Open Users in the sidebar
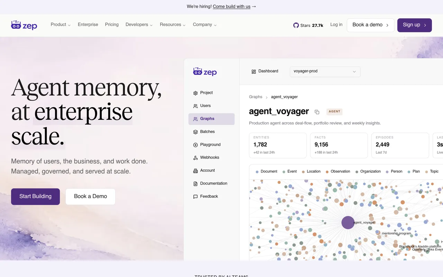The height and width of the screenshot is (277, 443). (211, 106)
